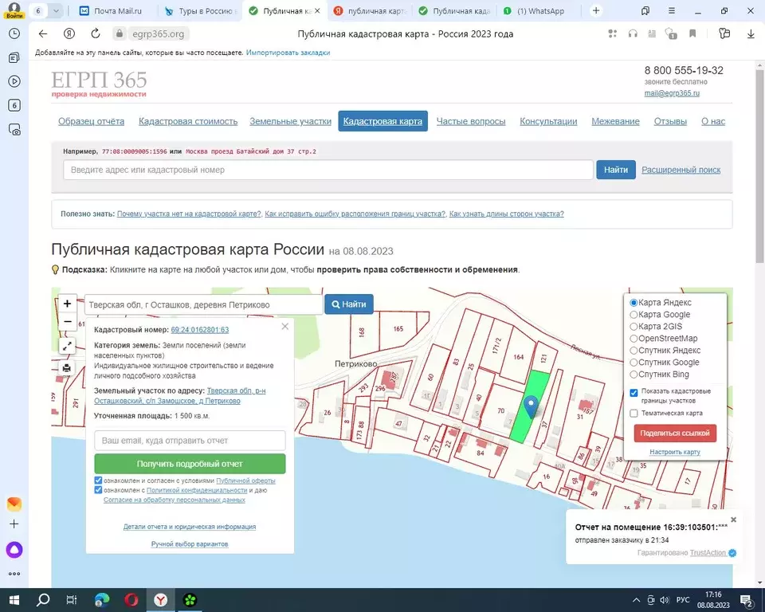The height and width of the screenshot is (612, 765).
Task: Dismiss the report notification popup
Action: coord(734,520)
